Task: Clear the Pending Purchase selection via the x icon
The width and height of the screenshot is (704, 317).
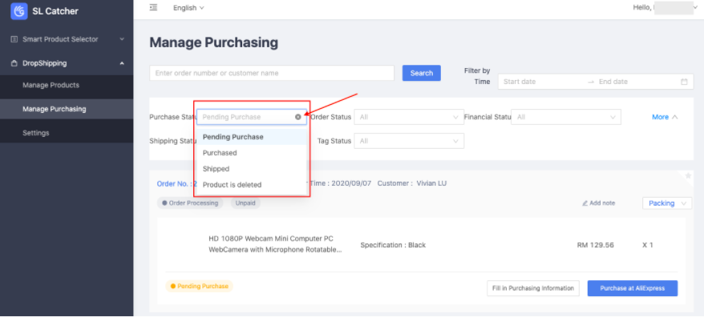Action: pos(298,117)
